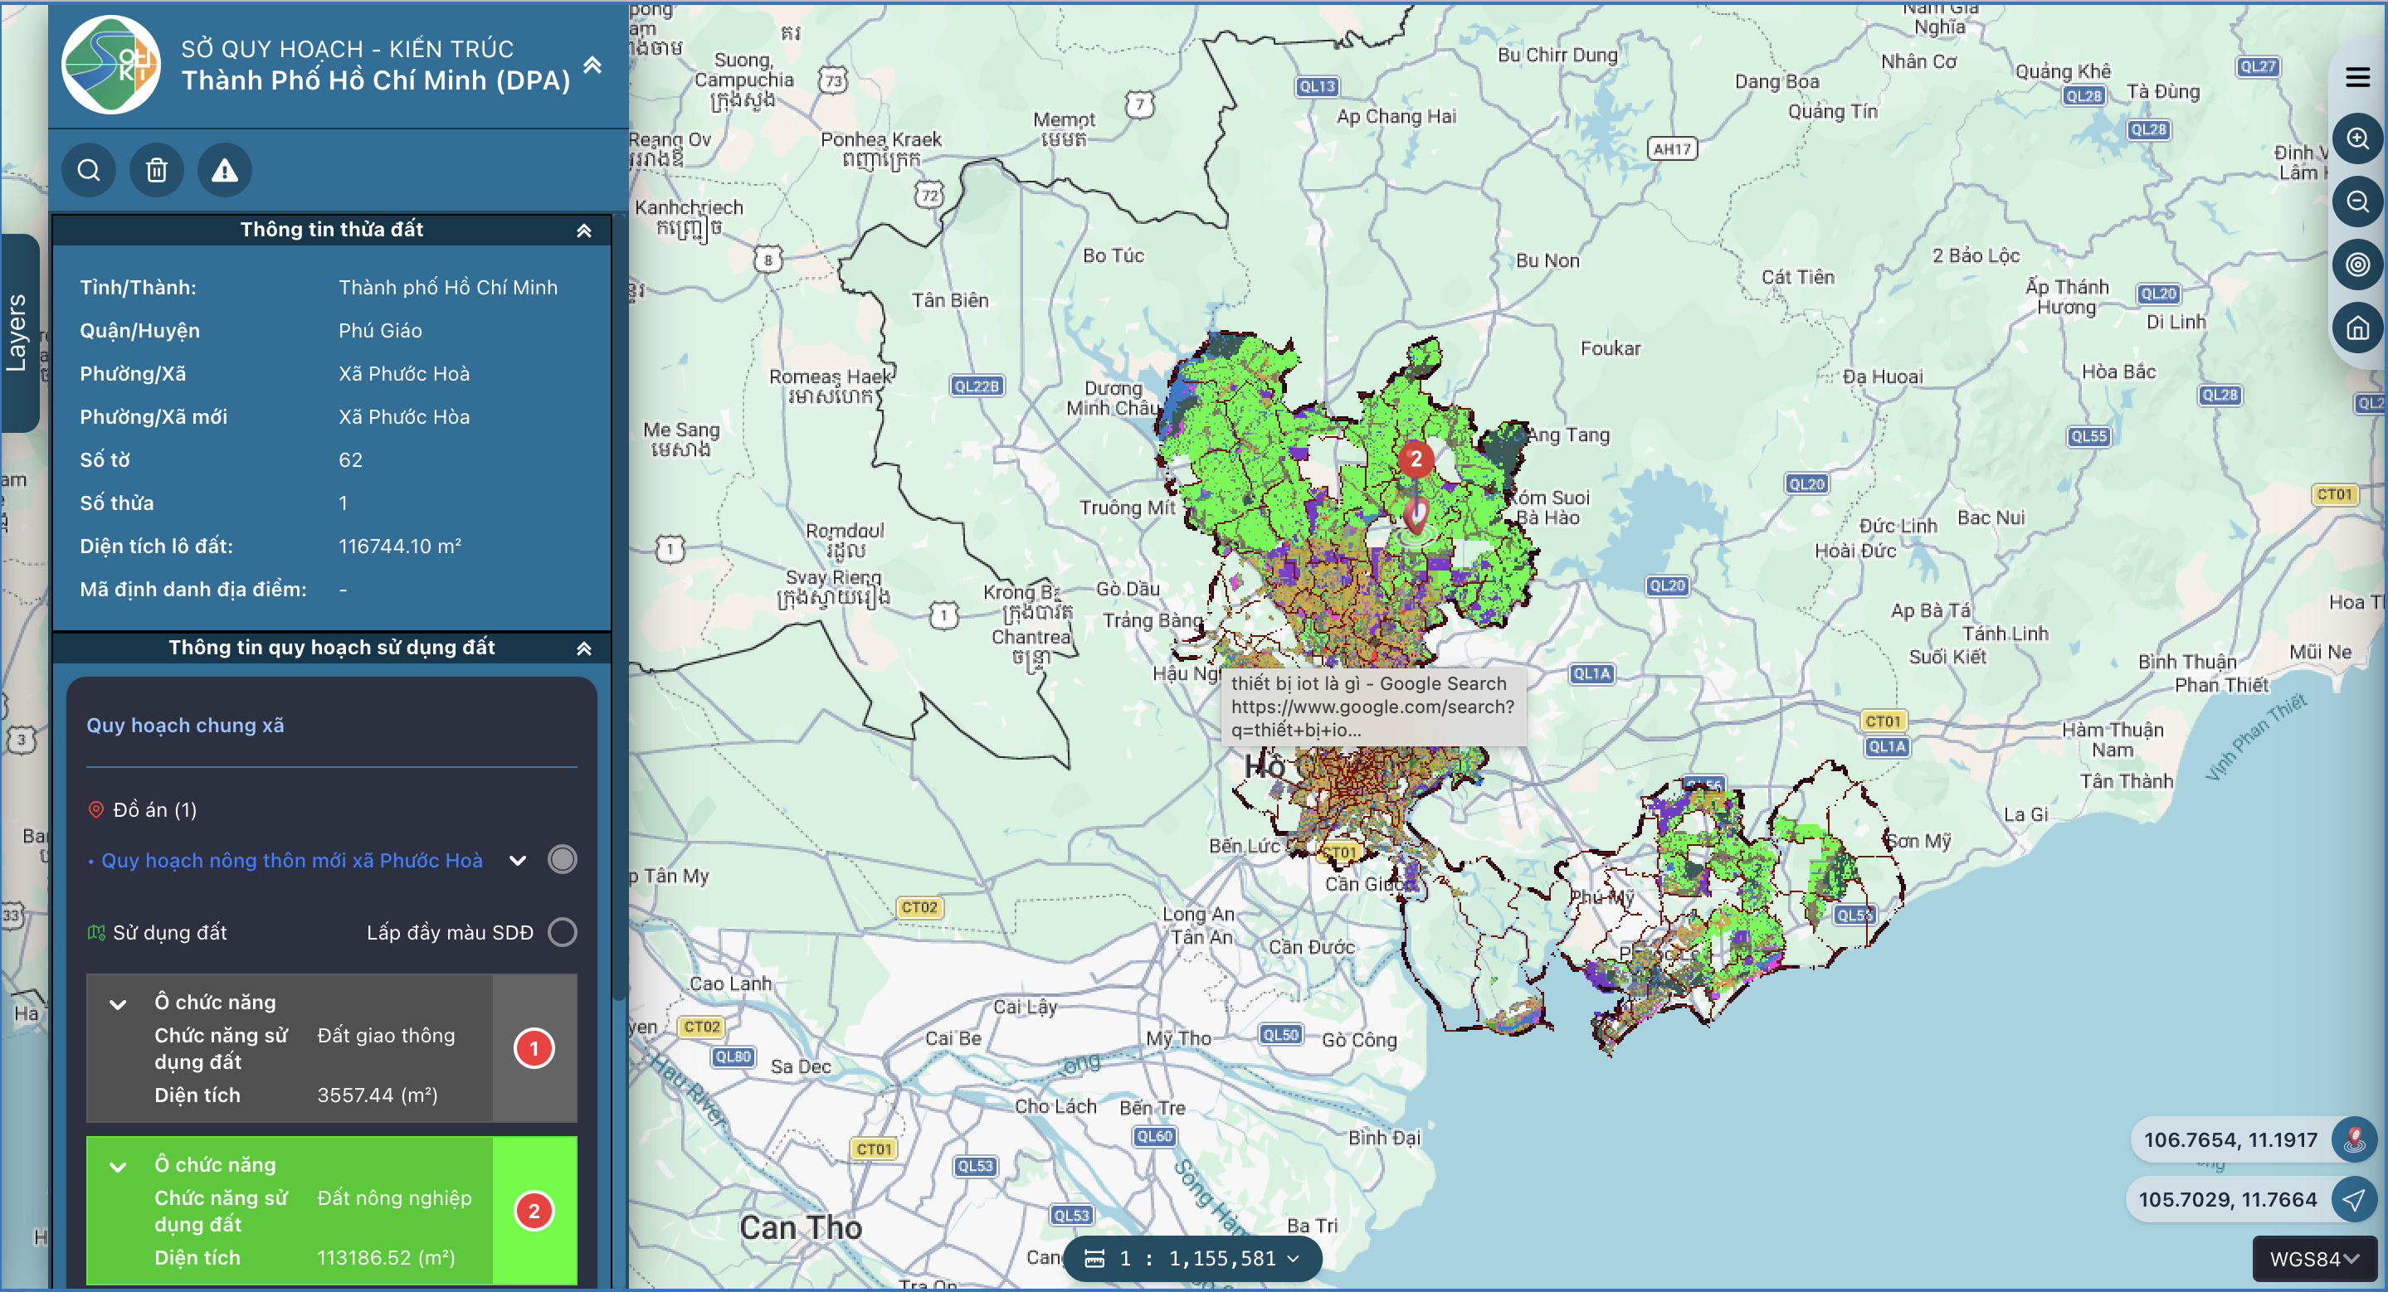The width and height of the screenshot is (2388, 1292).
Task: Click the warning triangle icon
Action: 224,170
